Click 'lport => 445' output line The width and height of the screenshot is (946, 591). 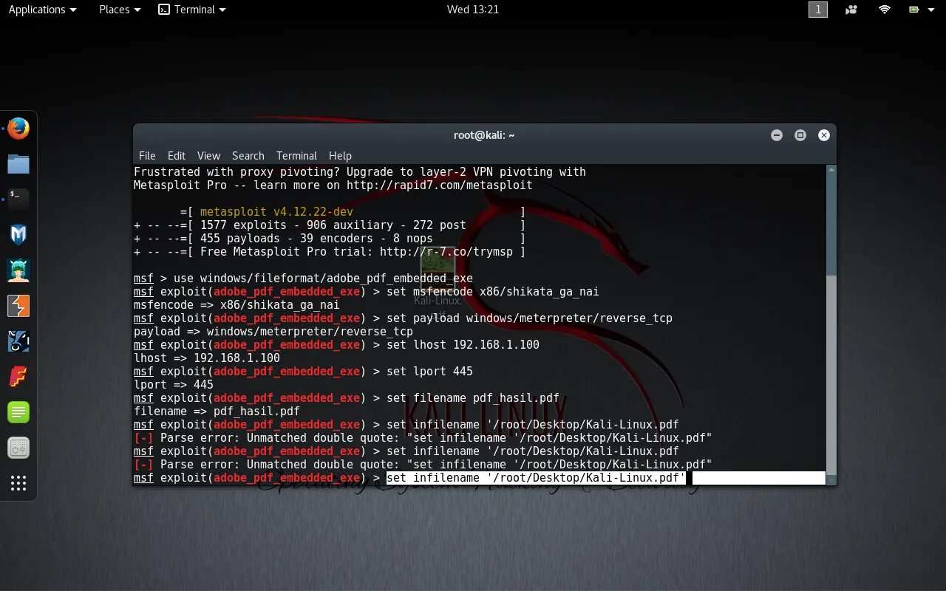(174, 385)
